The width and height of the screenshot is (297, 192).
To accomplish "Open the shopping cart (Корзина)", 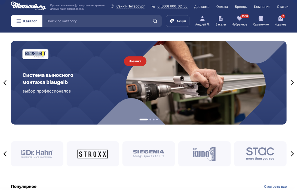I will pos(280,19).
